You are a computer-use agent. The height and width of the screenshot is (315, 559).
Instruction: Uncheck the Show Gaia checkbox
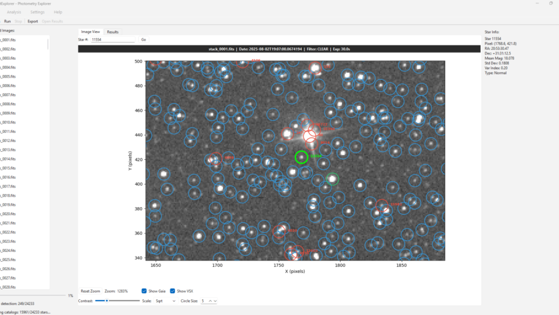coord(145,291)
